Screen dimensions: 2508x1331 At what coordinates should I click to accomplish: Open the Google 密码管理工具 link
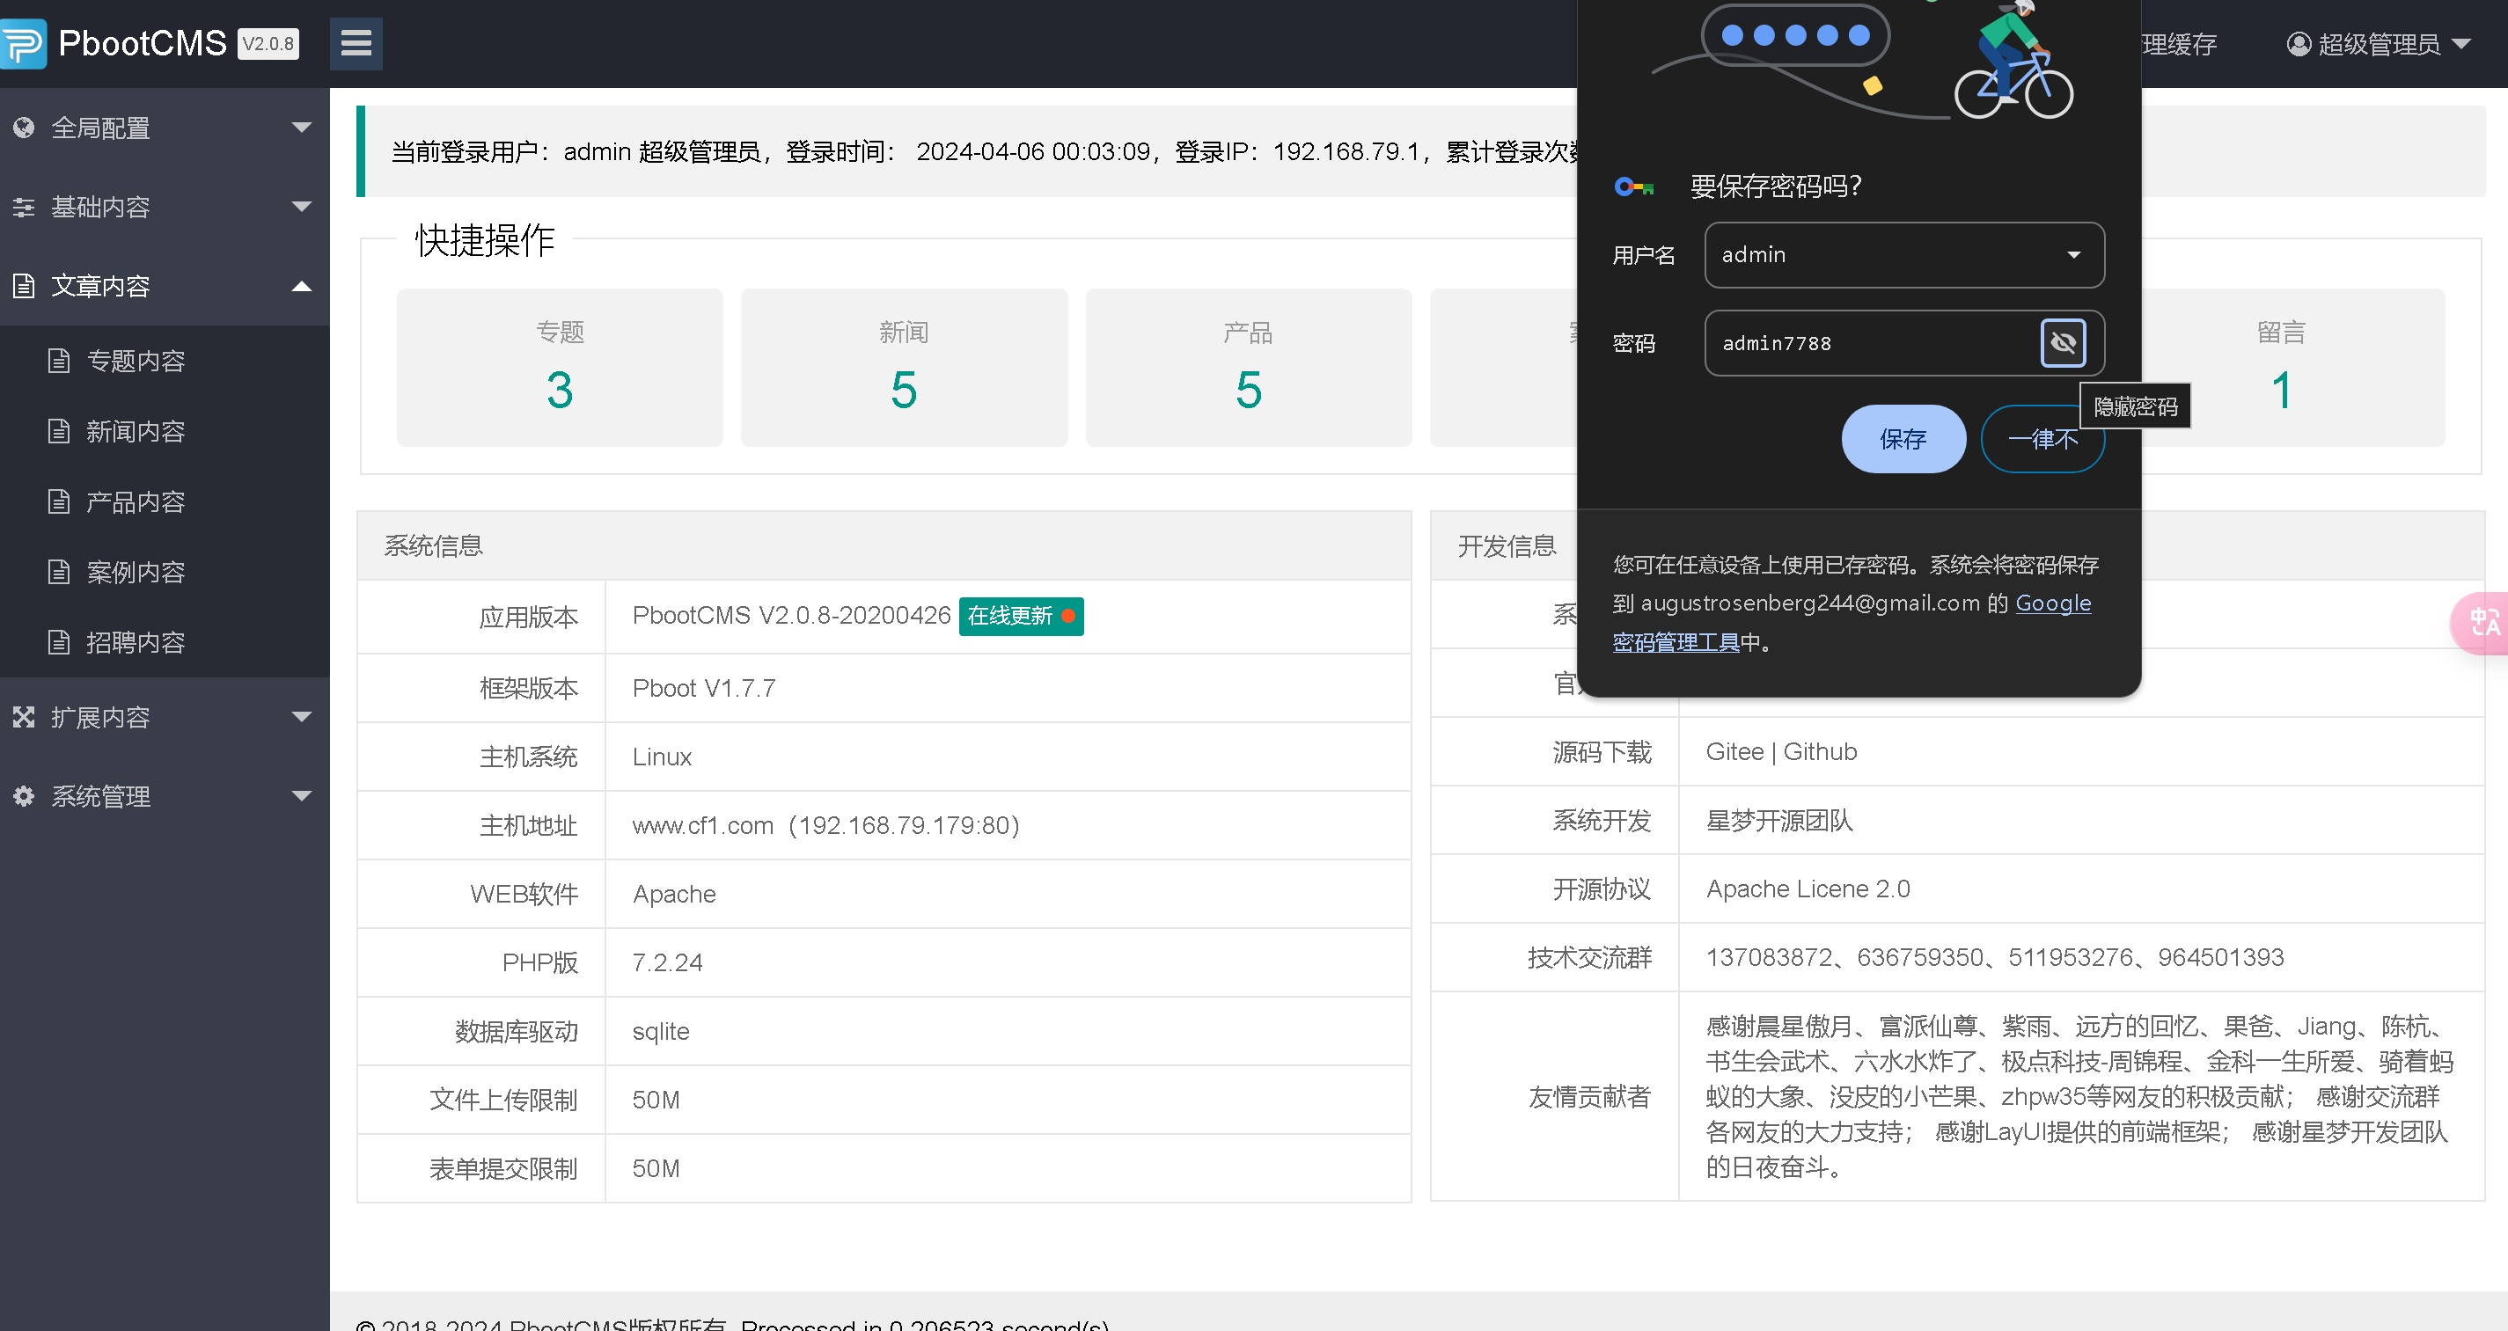point(1675,641)
